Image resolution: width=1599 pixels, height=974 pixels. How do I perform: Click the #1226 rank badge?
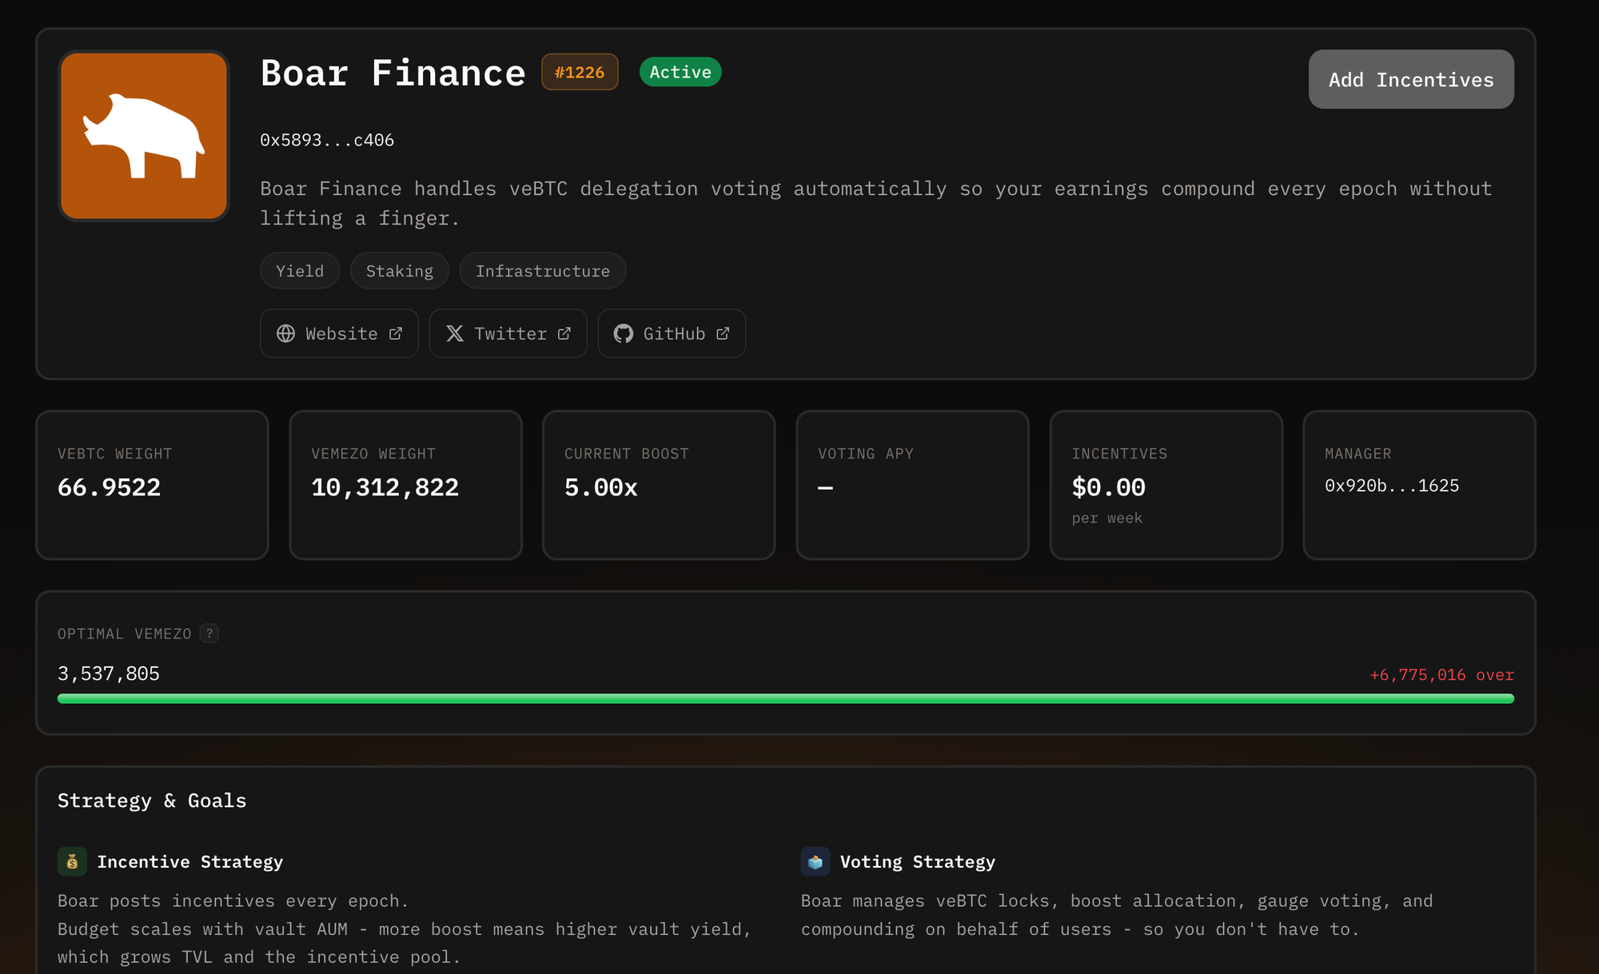pyautogui.click(x=580, y=72)
